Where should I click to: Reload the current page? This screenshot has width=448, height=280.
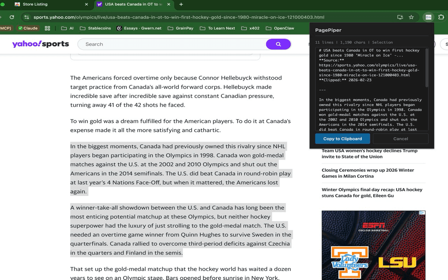point(12,17)
